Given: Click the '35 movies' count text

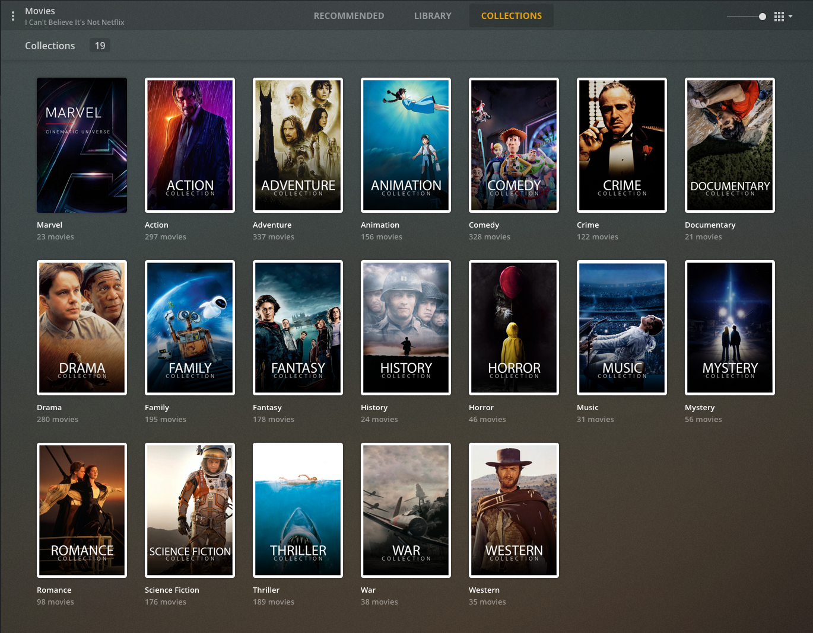Looking at the screenshot, I should point(487,602).
